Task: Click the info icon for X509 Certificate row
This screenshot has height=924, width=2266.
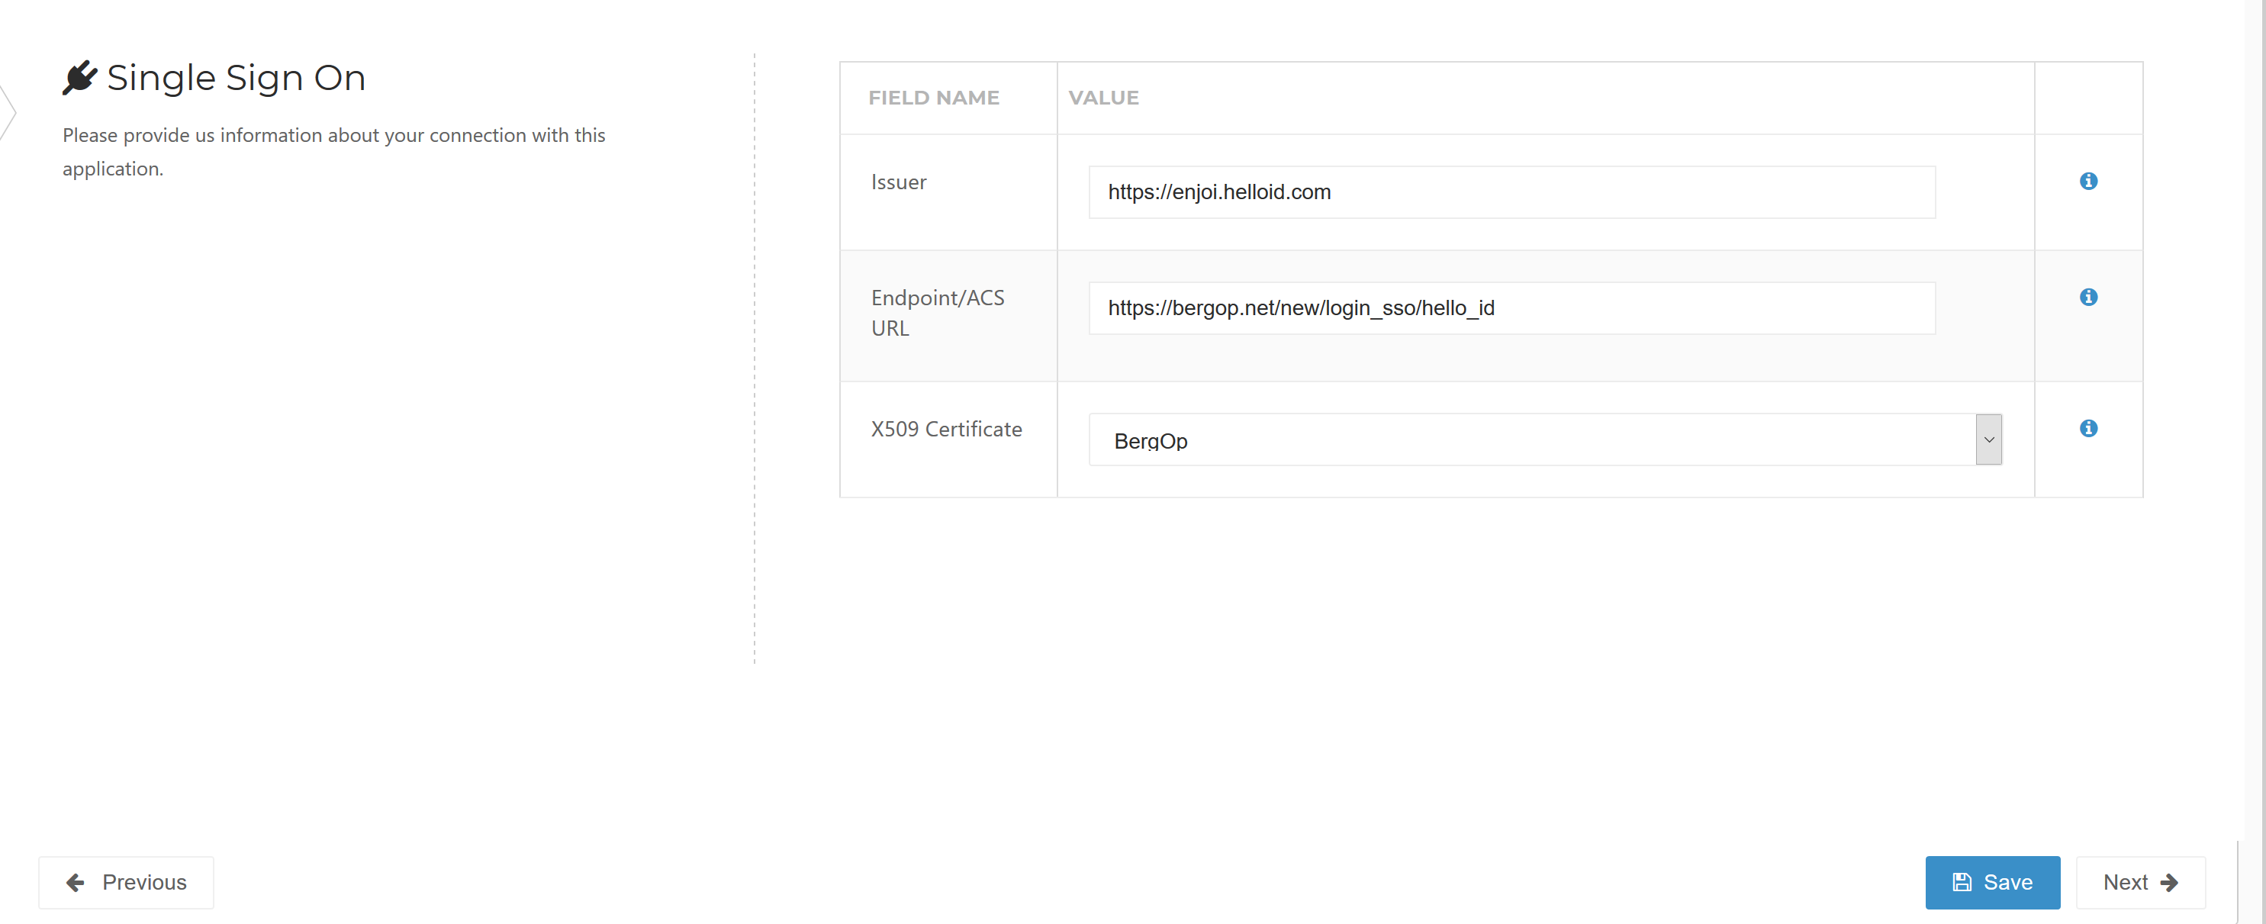Action: tap(2088, 429)
